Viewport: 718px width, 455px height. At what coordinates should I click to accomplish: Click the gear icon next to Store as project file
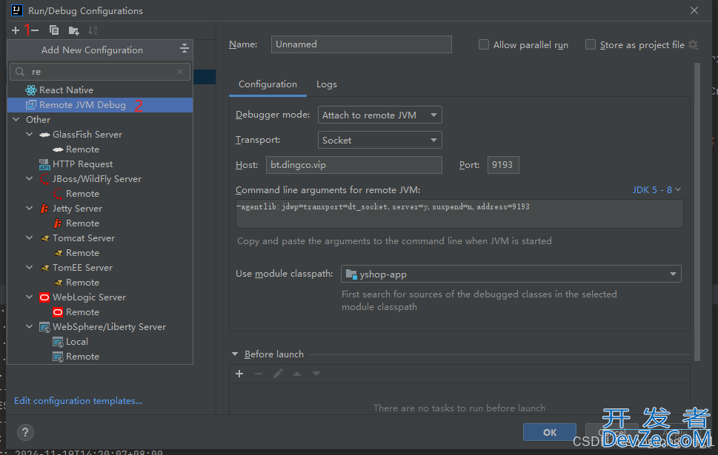(x=694, y=45)
